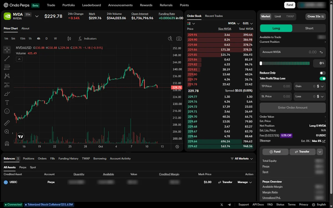Open the X (Twitter) footer link
333x208 pixels.
point(222,205)
